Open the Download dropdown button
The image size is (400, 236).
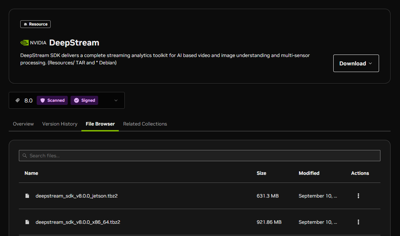(356, 63)
